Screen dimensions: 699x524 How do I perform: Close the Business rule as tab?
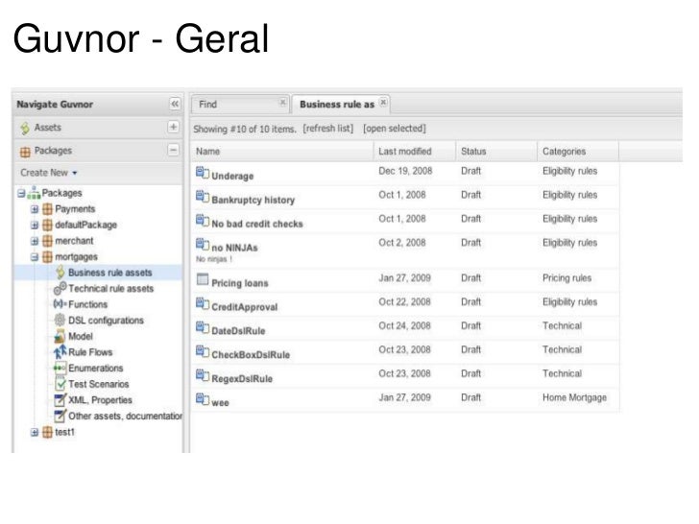(x=383, y=102)
